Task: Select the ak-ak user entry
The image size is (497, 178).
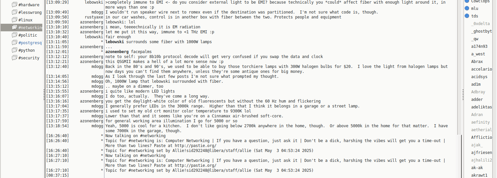Action: tap(477, 167)
